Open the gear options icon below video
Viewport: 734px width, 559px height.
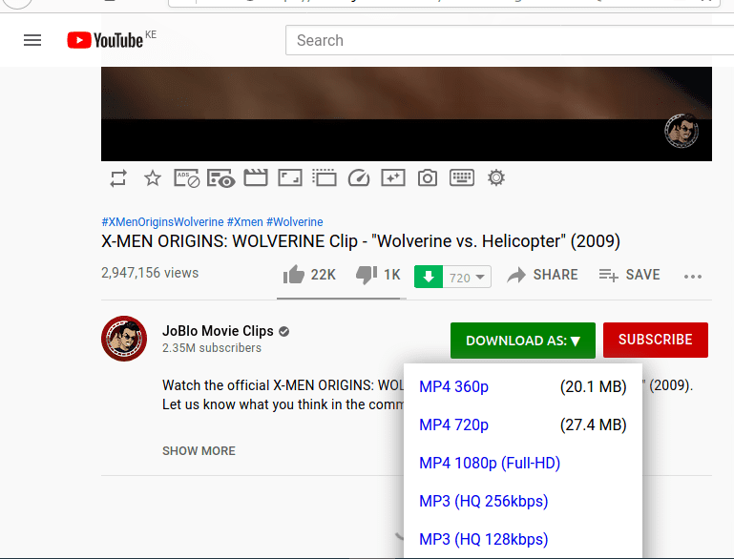pos(495,177)
